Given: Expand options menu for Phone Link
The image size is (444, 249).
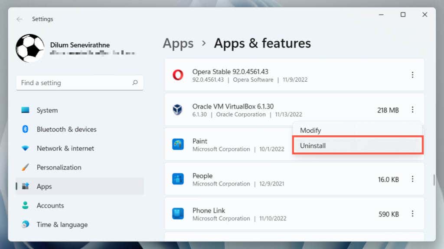Looking at the screenshot, I should [412, 214].
